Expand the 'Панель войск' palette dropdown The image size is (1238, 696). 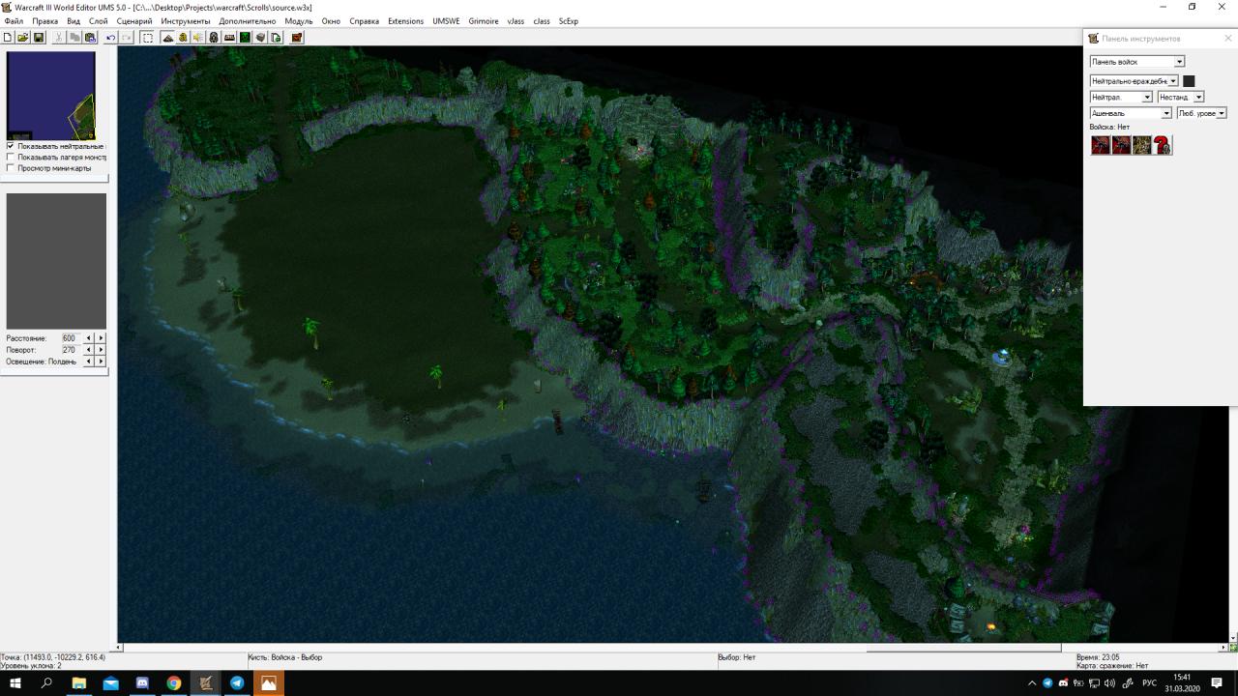pyautogui.click(x=1137, y=62)
